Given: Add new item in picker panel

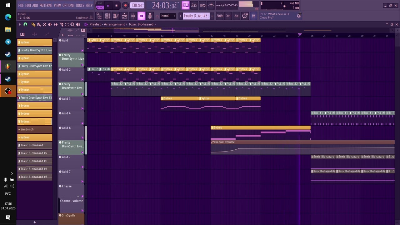Looking at the screenshot, I should [x=35, y=222].
